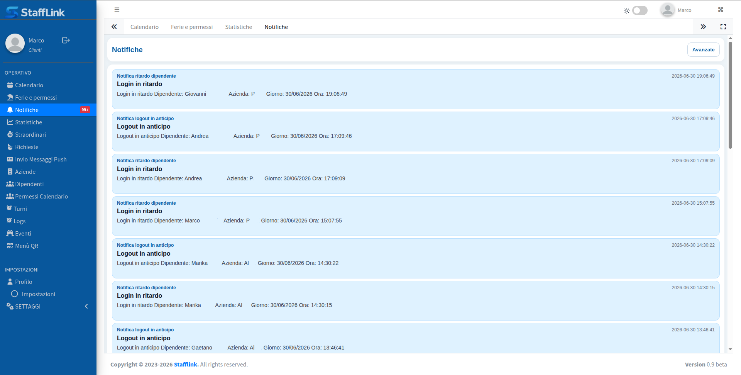Click QR code icon beside Menù QR
This screenshot has width=741, height=375.
click(x=10, y=246)
